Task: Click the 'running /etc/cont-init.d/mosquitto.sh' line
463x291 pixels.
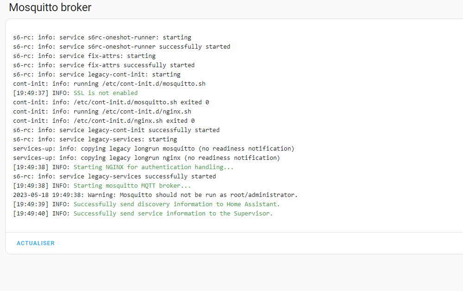Action: tap(109, 84)
